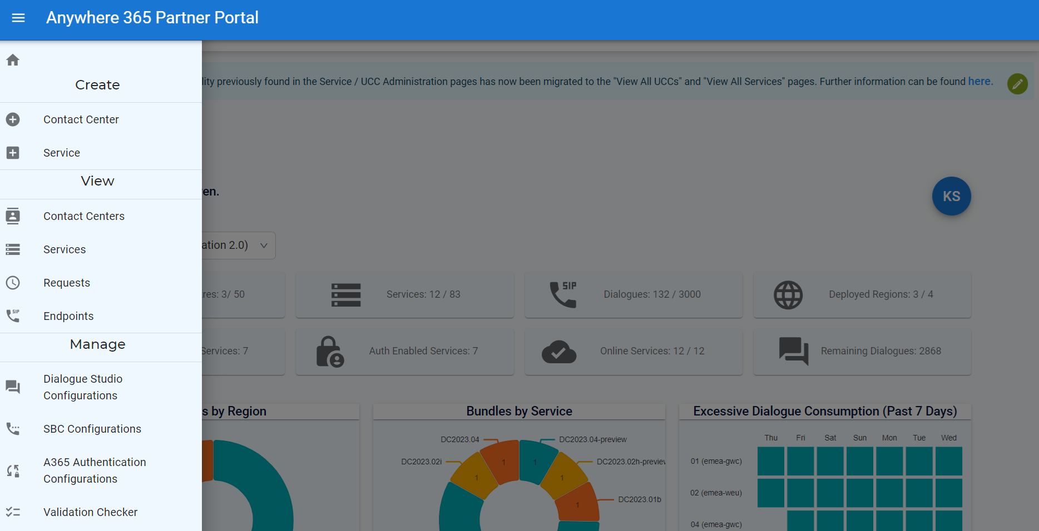
Task: Click the green pencil edit icon
Action: [x=1017, y=84]
